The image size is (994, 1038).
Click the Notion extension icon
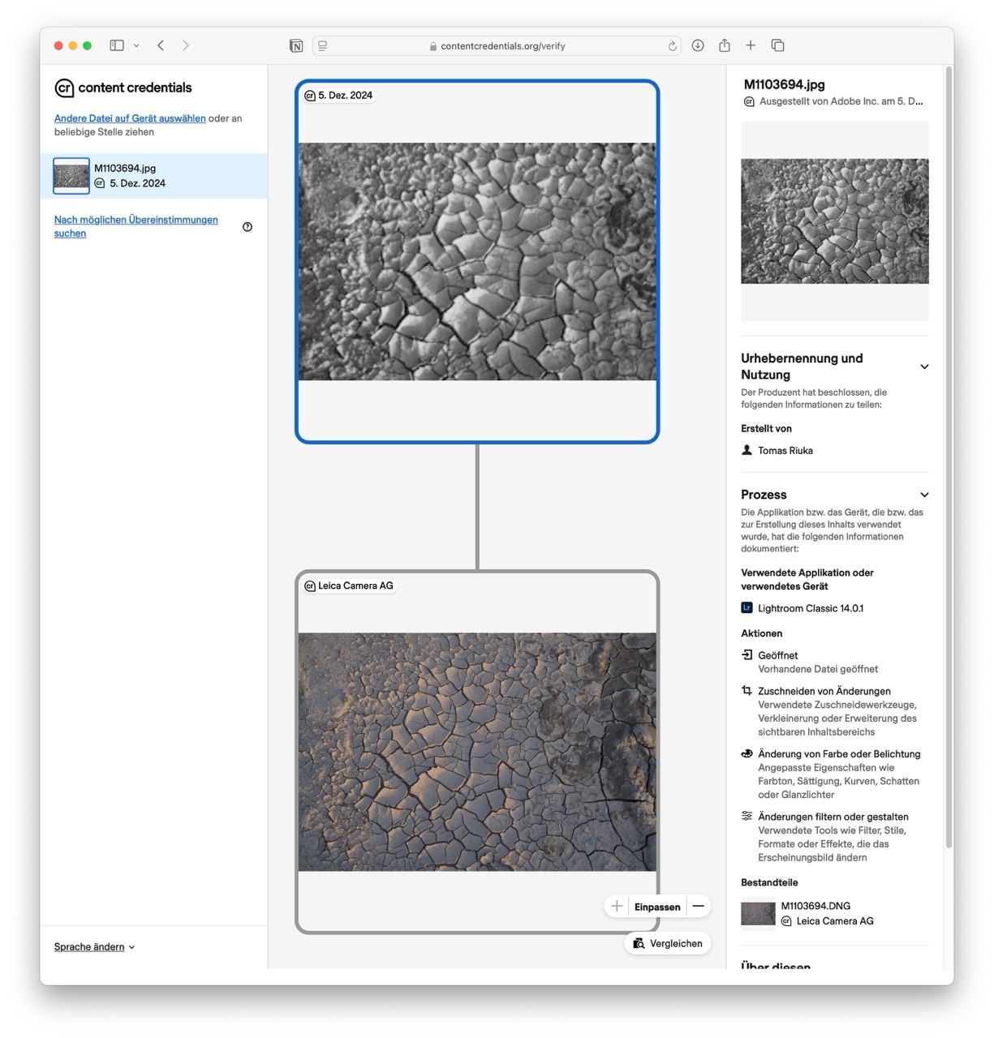pyautogui.click(x=296, y=45)
